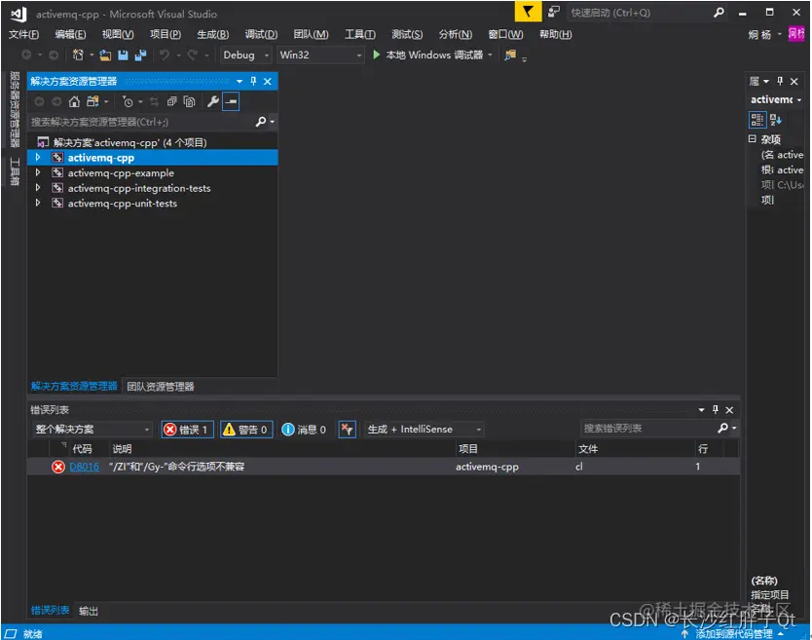Screen dimensions: 812x640
Task: Click the Undo arrow icon
Action: pyautogui.click(x=165, y=55)
